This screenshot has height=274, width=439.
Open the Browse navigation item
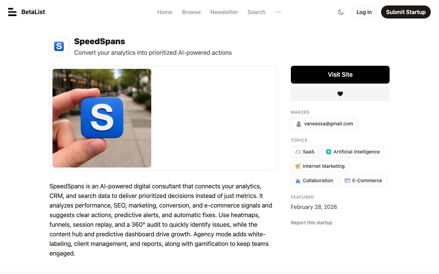click(191, 12)
